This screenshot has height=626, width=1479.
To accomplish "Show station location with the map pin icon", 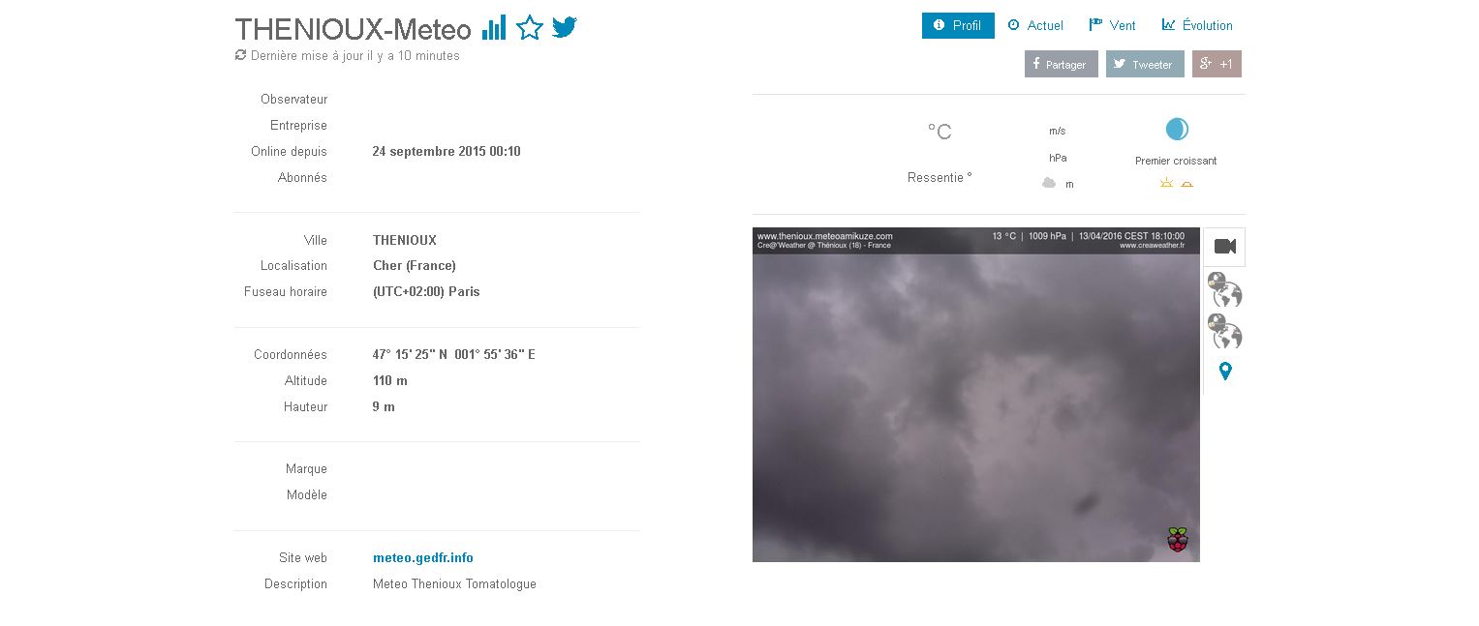I will coord(1225,371).
